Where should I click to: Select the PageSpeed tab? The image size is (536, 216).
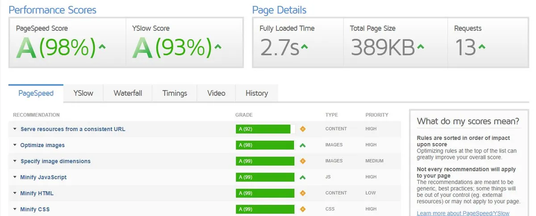click(x=36, y=93)
